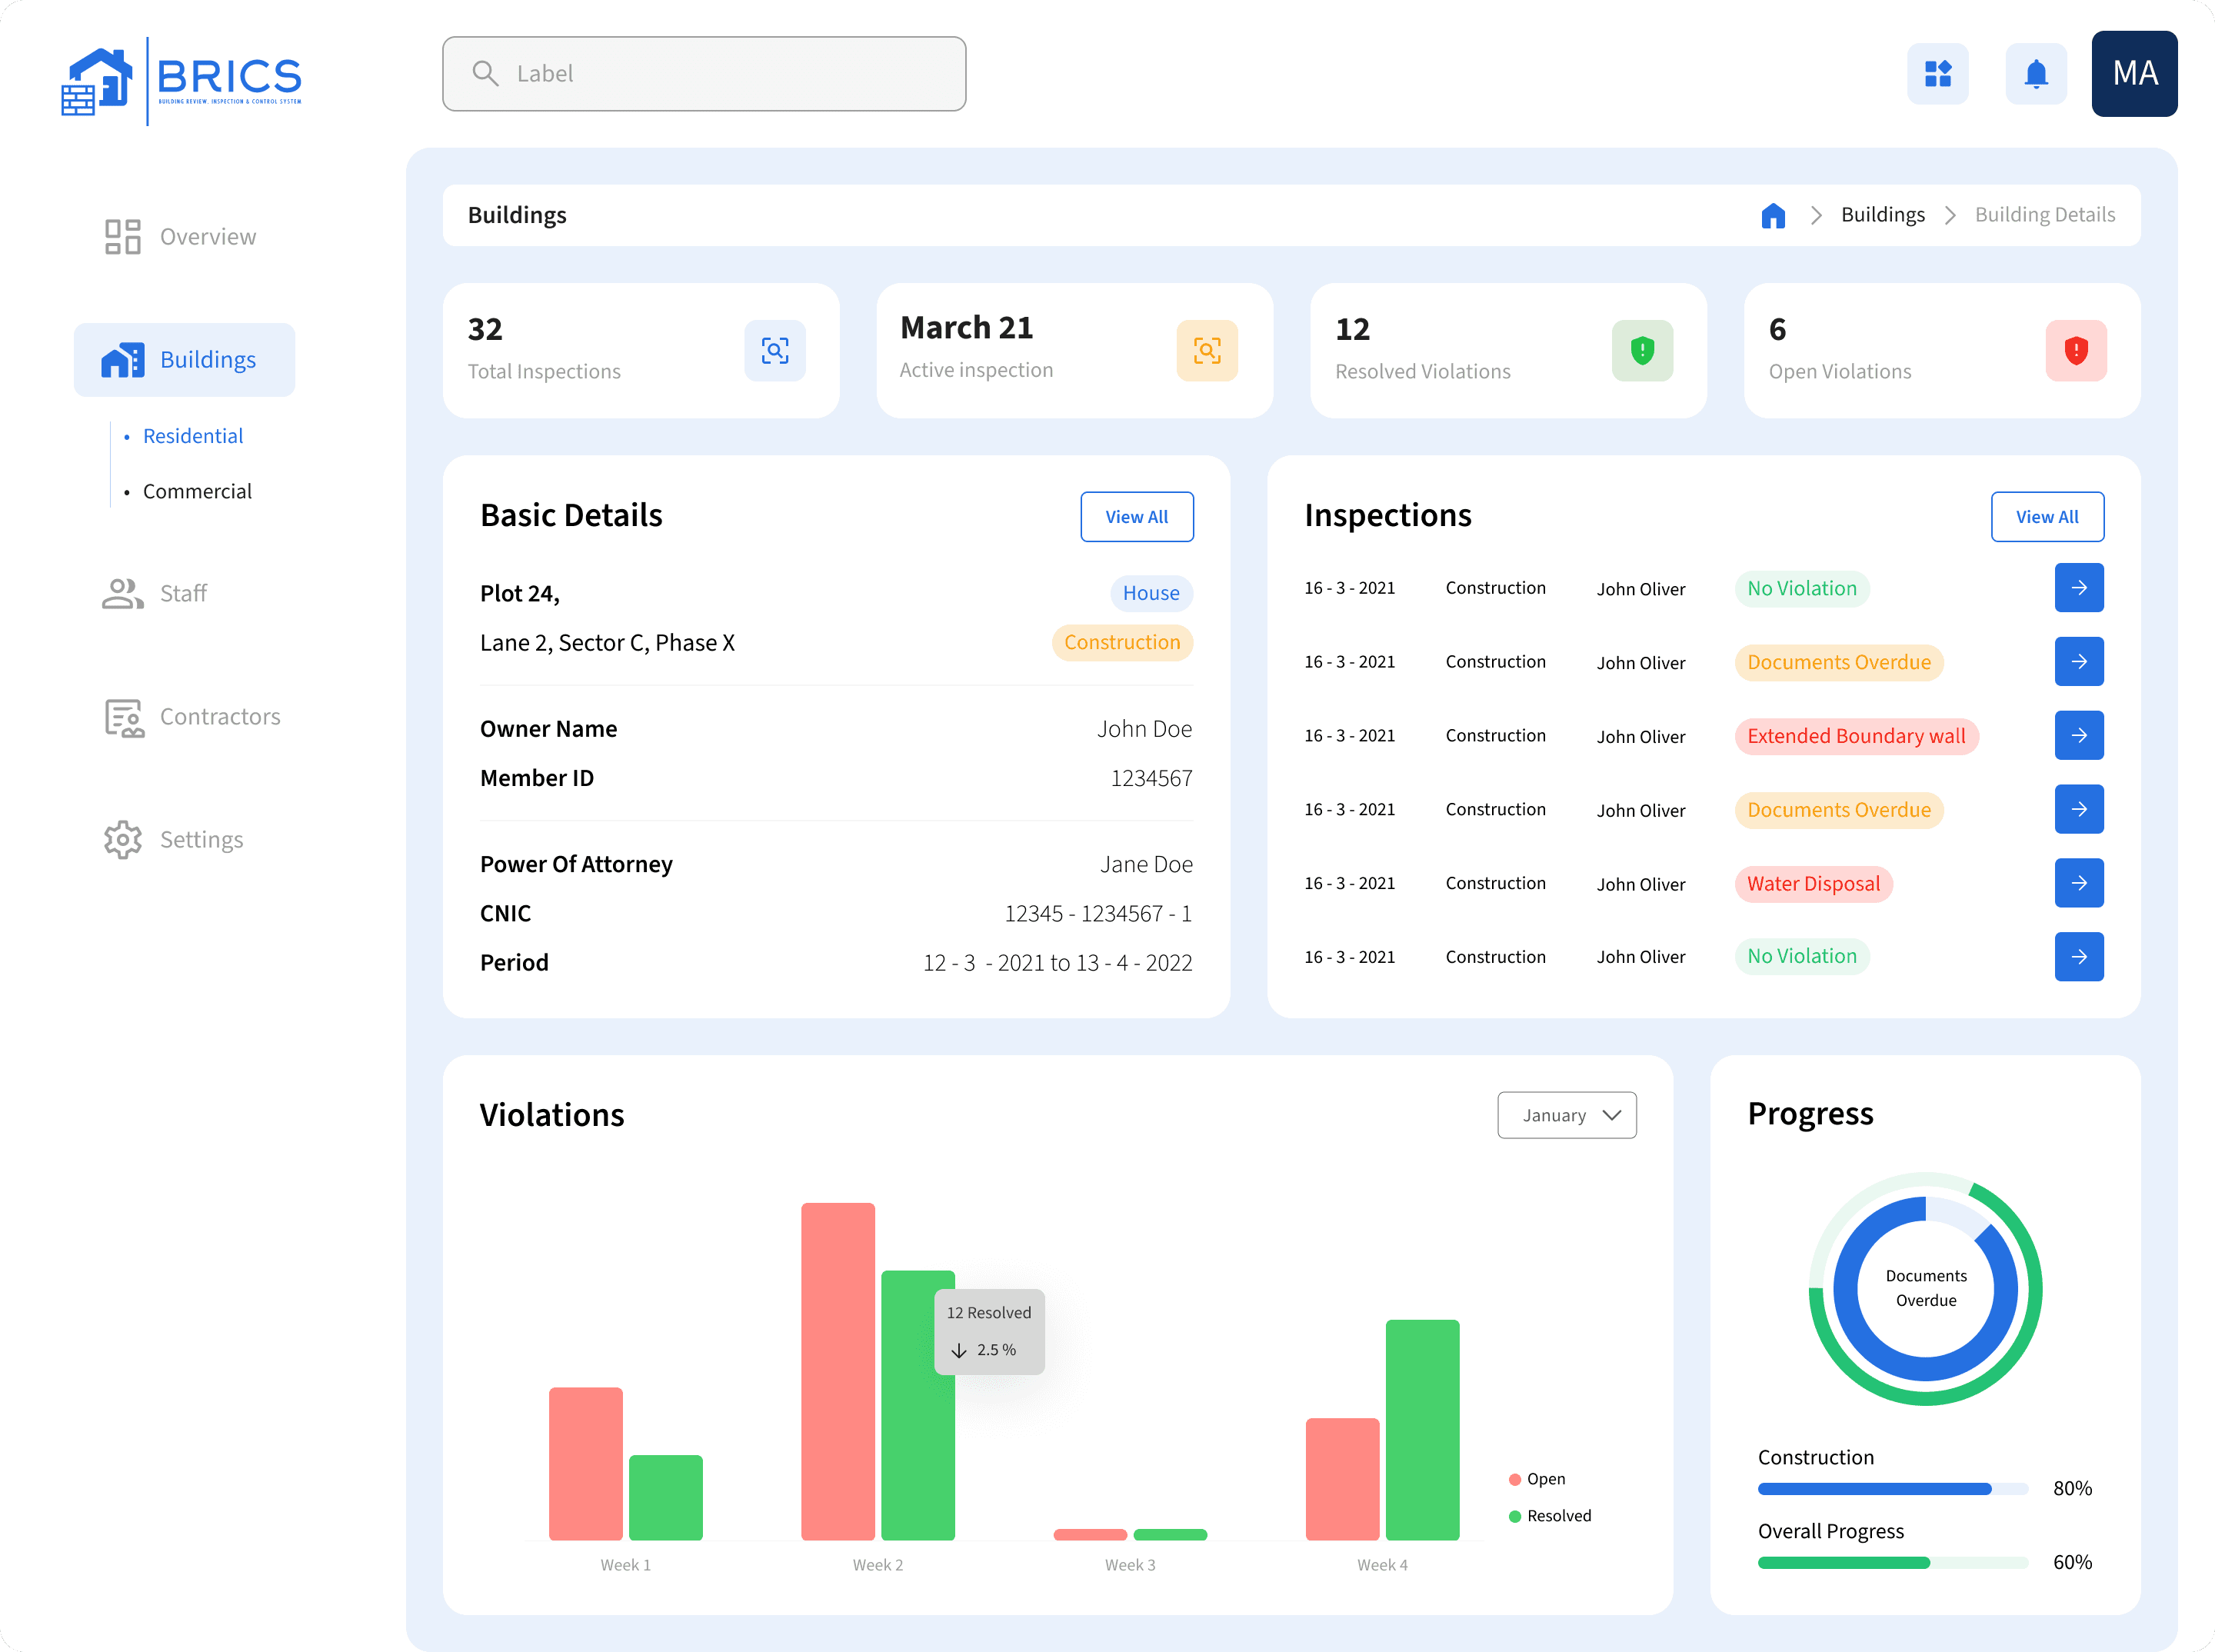
Task: Click the BRICS logo
Action: (182, 80)
